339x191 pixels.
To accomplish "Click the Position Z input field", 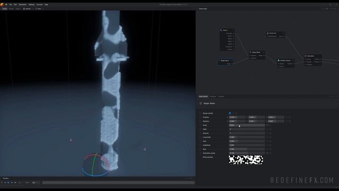I will 276,117.
